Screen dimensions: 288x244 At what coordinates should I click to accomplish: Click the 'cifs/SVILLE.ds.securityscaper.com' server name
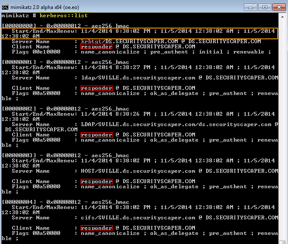[x=138, y=218]
